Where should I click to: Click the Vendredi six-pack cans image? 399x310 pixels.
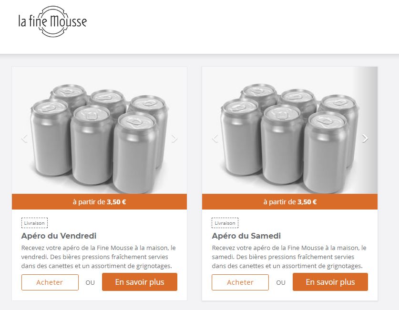click(99, 130)
